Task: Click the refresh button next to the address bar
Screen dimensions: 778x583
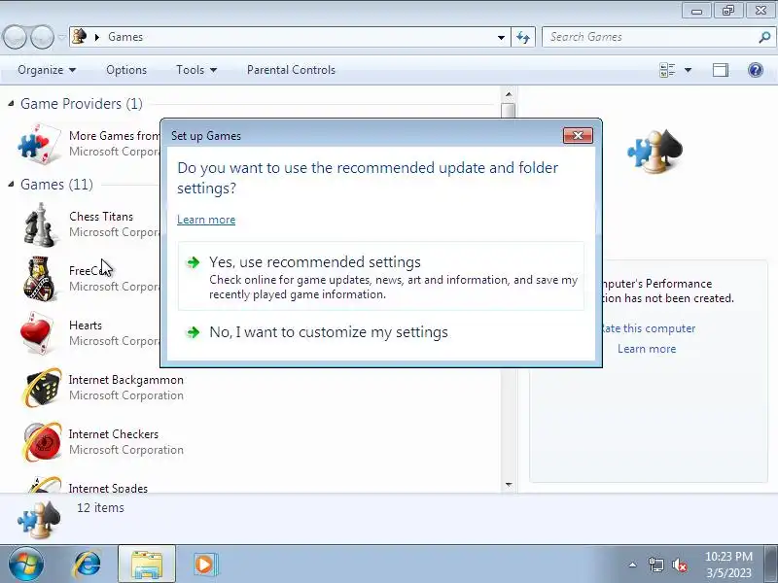Action: pyautogui.click(x=523, y=37)
